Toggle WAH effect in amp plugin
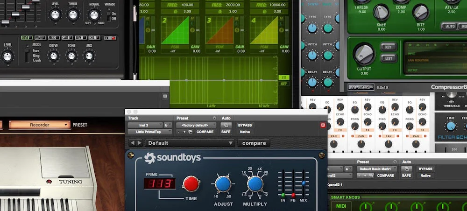Screen dimensions: 467x211 [40, 38]
